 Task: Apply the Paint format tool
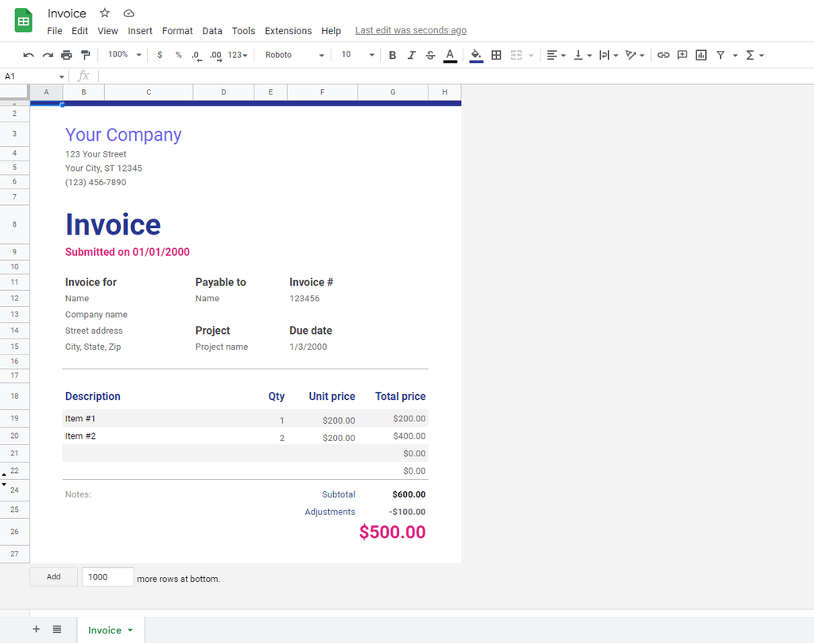pyautogui.click(x=87, y=55)
